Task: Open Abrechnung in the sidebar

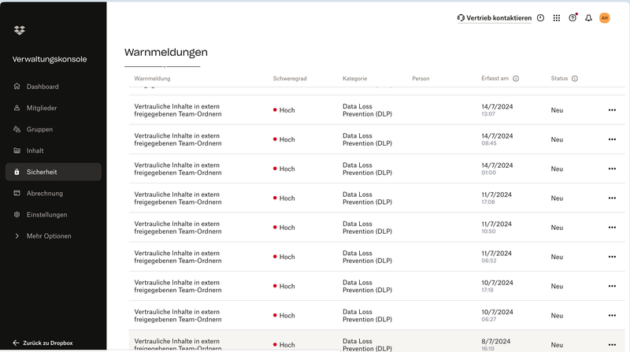Action: 44,193
